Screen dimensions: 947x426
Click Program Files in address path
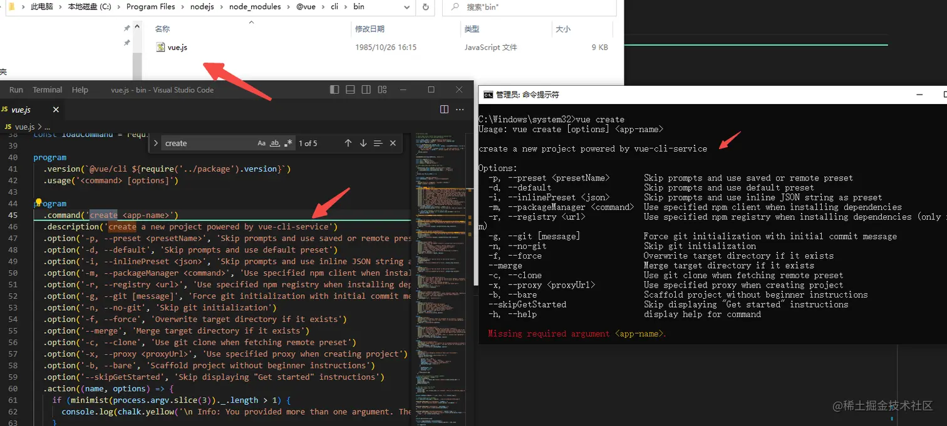[x=151, y=7]
